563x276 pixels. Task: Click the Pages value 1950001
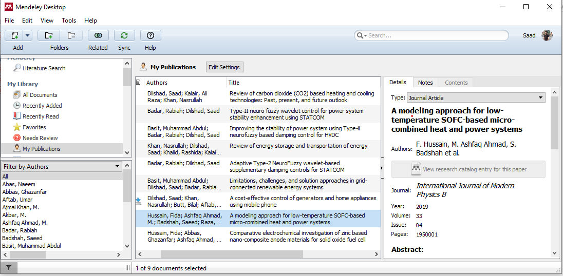pos(427,234)
